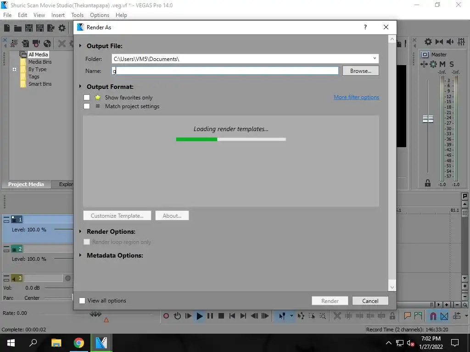This screenshot has height=352, width=470.
Task: Click the track 3 arm-for-record circle
Action: pyautogui.click(x=68, y=278)
